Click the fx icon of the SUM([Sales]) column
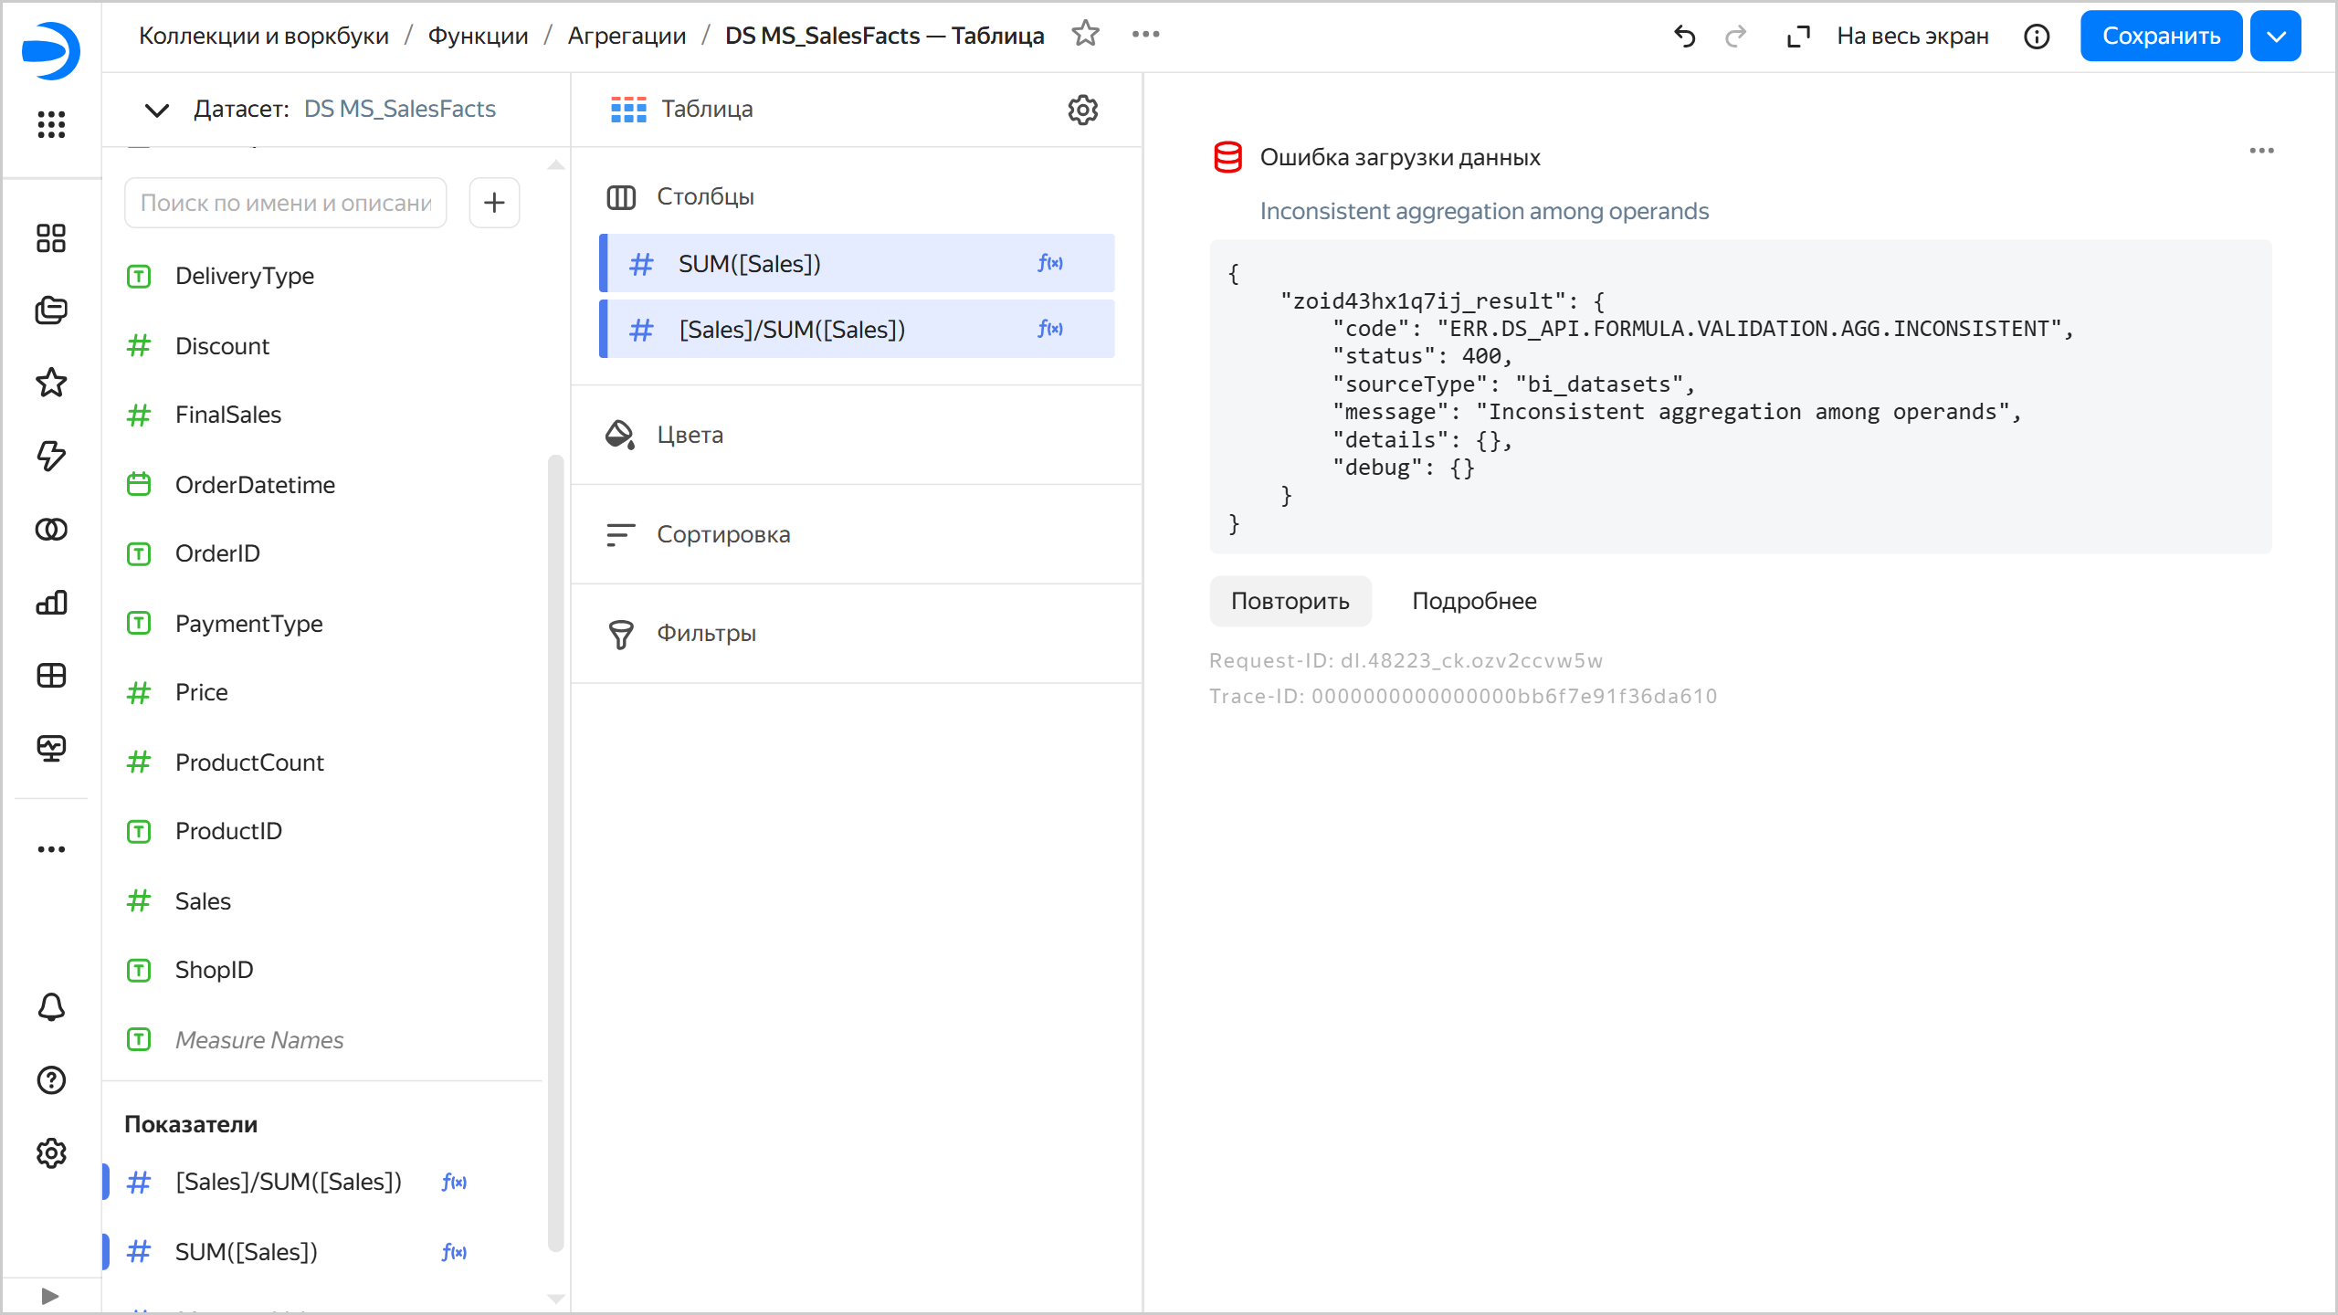Screen dimensions: 2338x1315 [x=1049, y=263]
